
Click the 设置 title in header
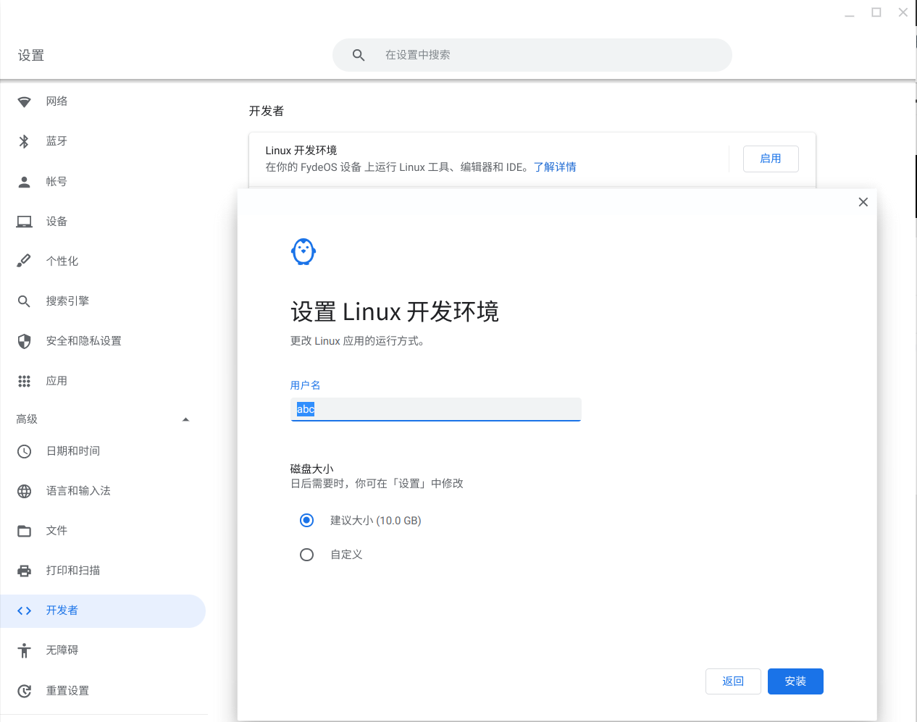click(31, 56)
